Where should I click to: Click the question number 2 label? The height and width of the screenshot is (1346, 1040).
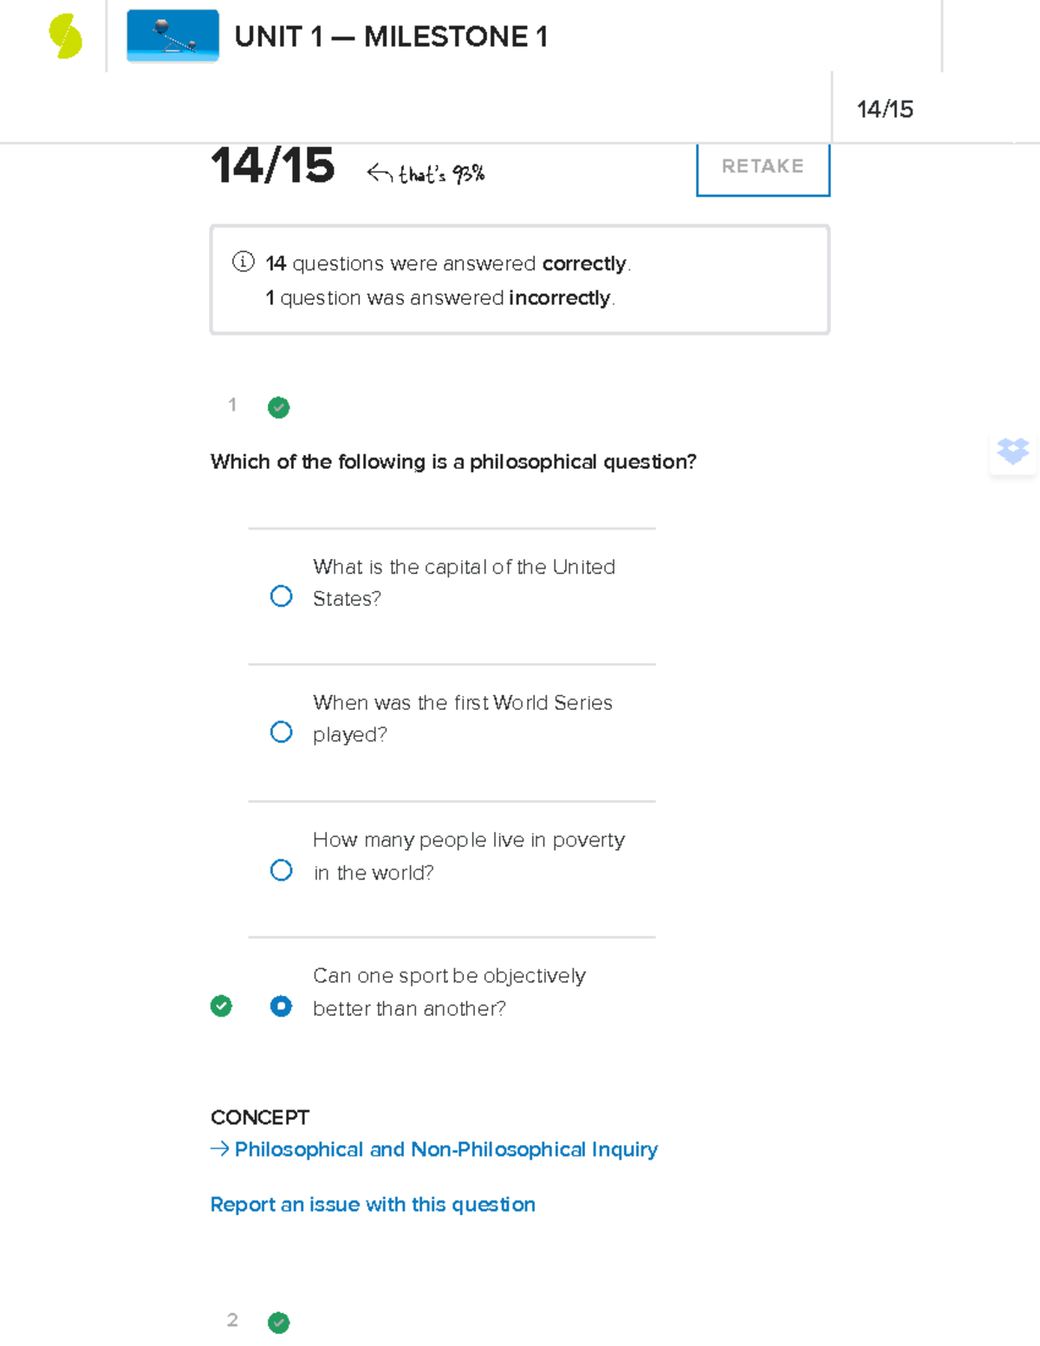232,1321
